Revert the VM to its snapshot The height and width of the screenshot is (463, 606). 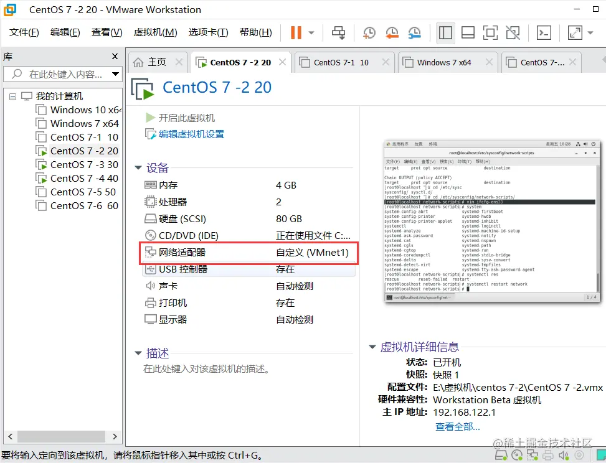click(392, 32)
